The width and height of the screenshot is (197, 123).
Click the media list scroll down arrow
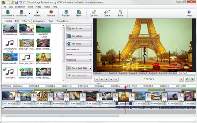[x=64, y=80]
